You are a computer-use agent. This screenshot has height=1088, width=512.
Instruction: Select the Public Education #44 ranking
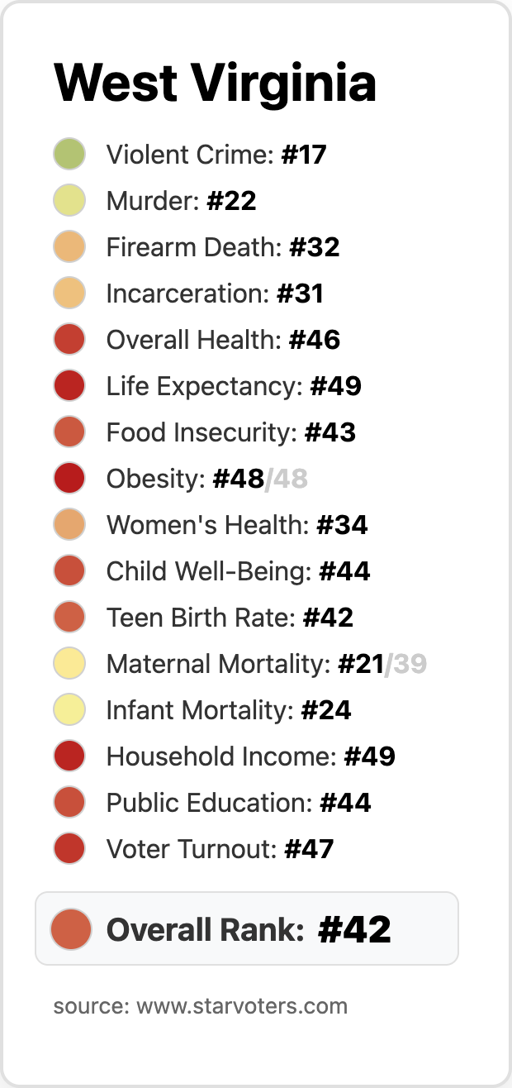tap(239, 803)
